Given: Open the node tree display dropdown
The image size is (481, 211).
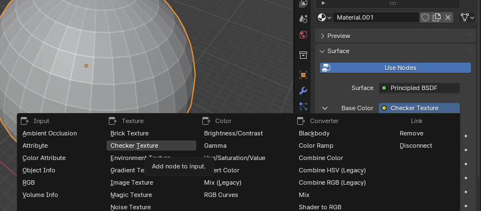Looking at the screenshot, I should tap(467, 17).
